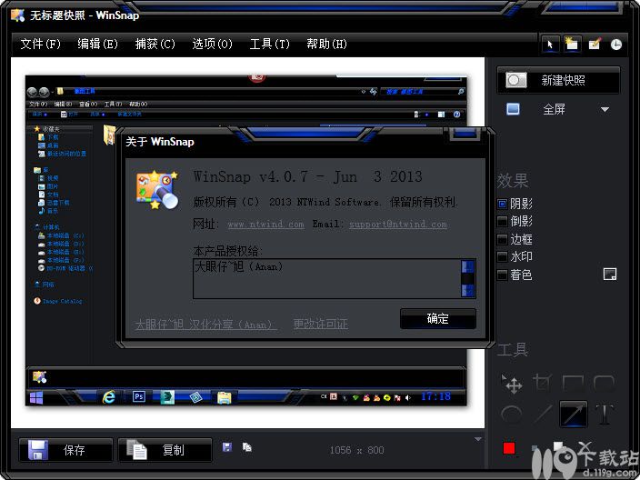Click the speaker icon in captured tray
640x480 pixels.
408,397
